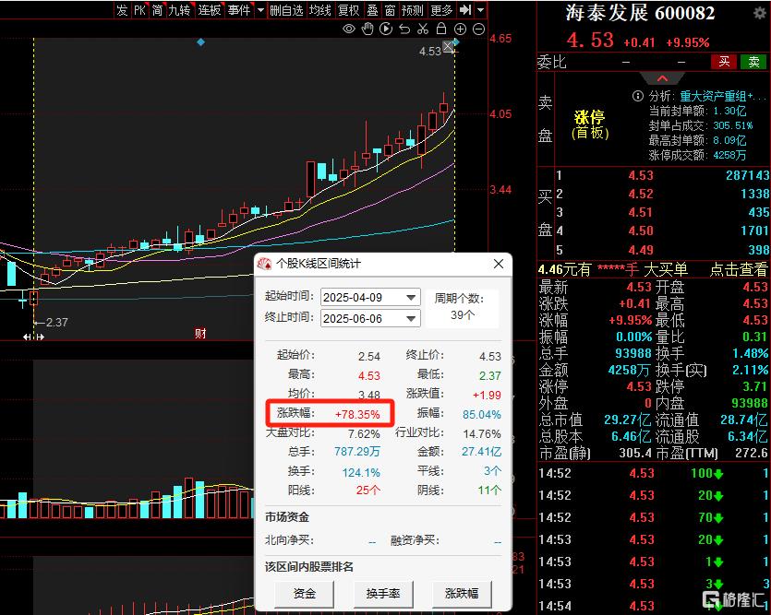Click the 资金 ranking button
This screenshot has width=771, height=615.
pyautogui.click(x=305, y=594)
